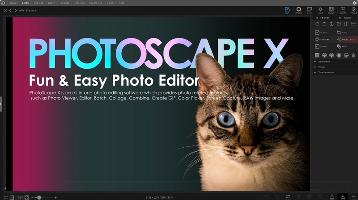358x200 pixels.
Task: Open the FILM panel icon
Action: pos(310,10)
